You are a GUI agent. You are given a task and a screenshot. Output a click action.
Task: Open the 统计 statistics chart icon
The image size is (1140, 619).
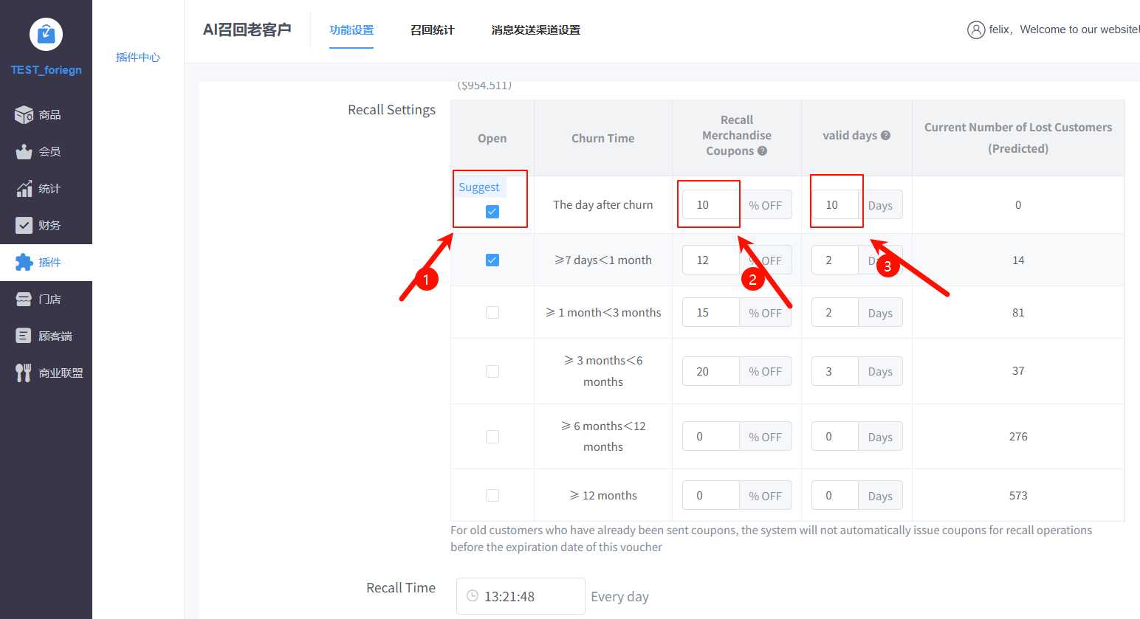click(24, 189)
